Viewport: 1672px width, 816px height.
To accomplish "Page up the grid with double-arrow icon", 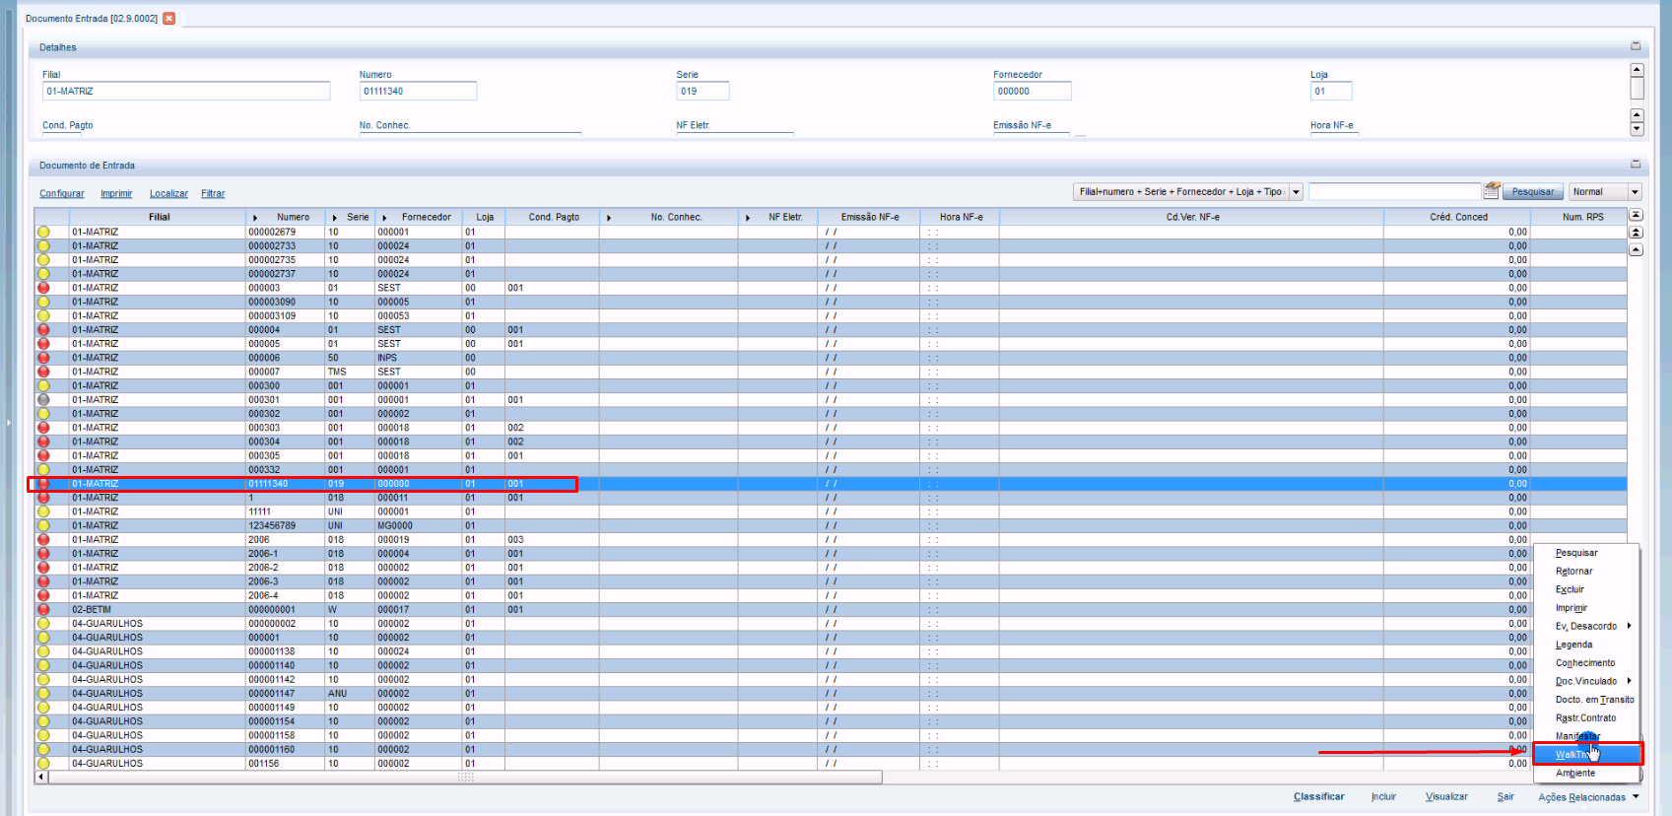I will (x=1636, y=233).
